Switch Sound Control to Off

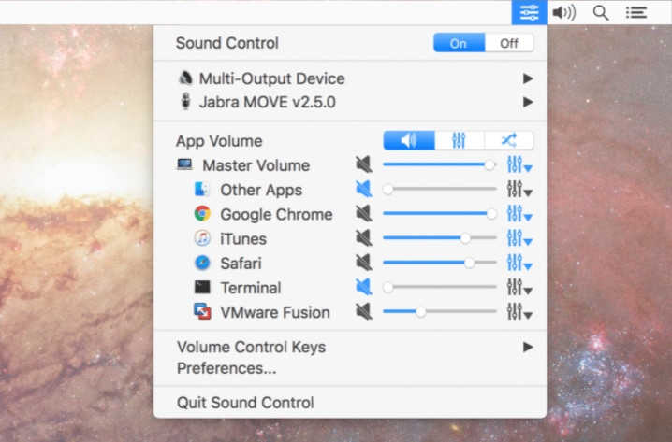(509, 43)
